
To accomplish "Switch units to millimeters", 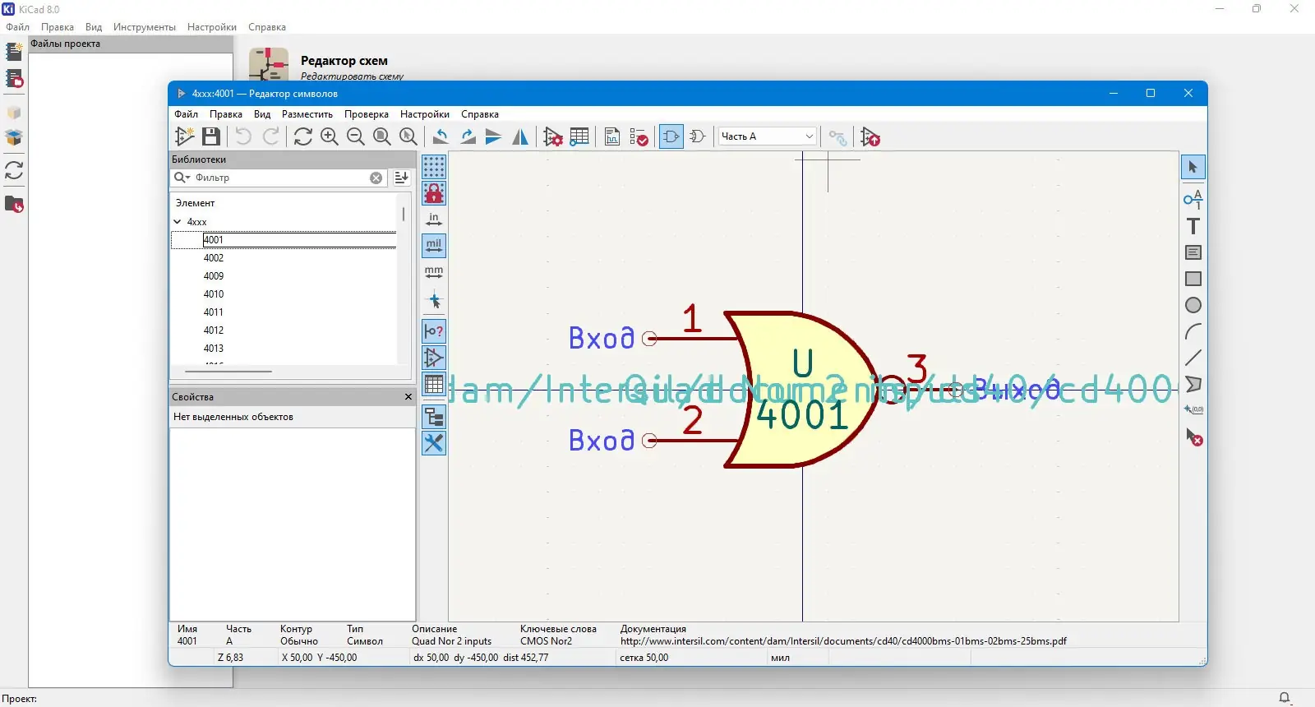I will click(434, 271).
